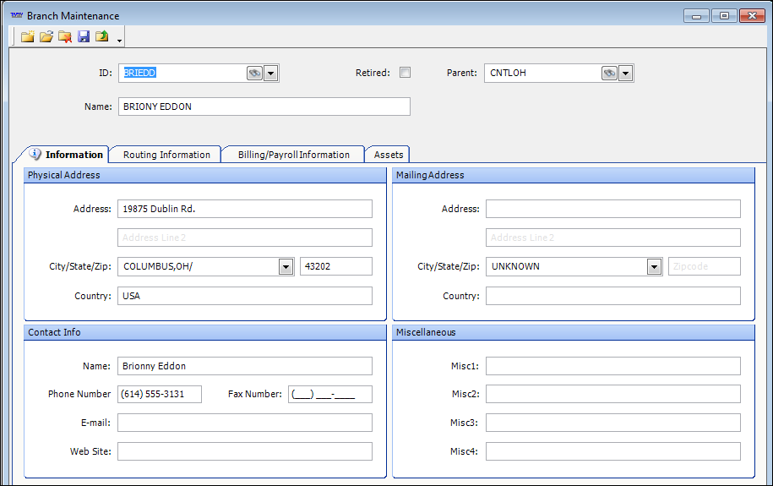
Task: Open the Mailing Address City/State/Zip dropdown
Action: 654,267
